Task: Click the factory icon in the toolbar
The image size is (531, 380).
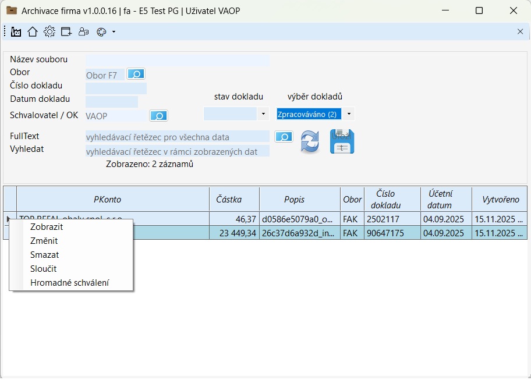Action: coord(16,32)
